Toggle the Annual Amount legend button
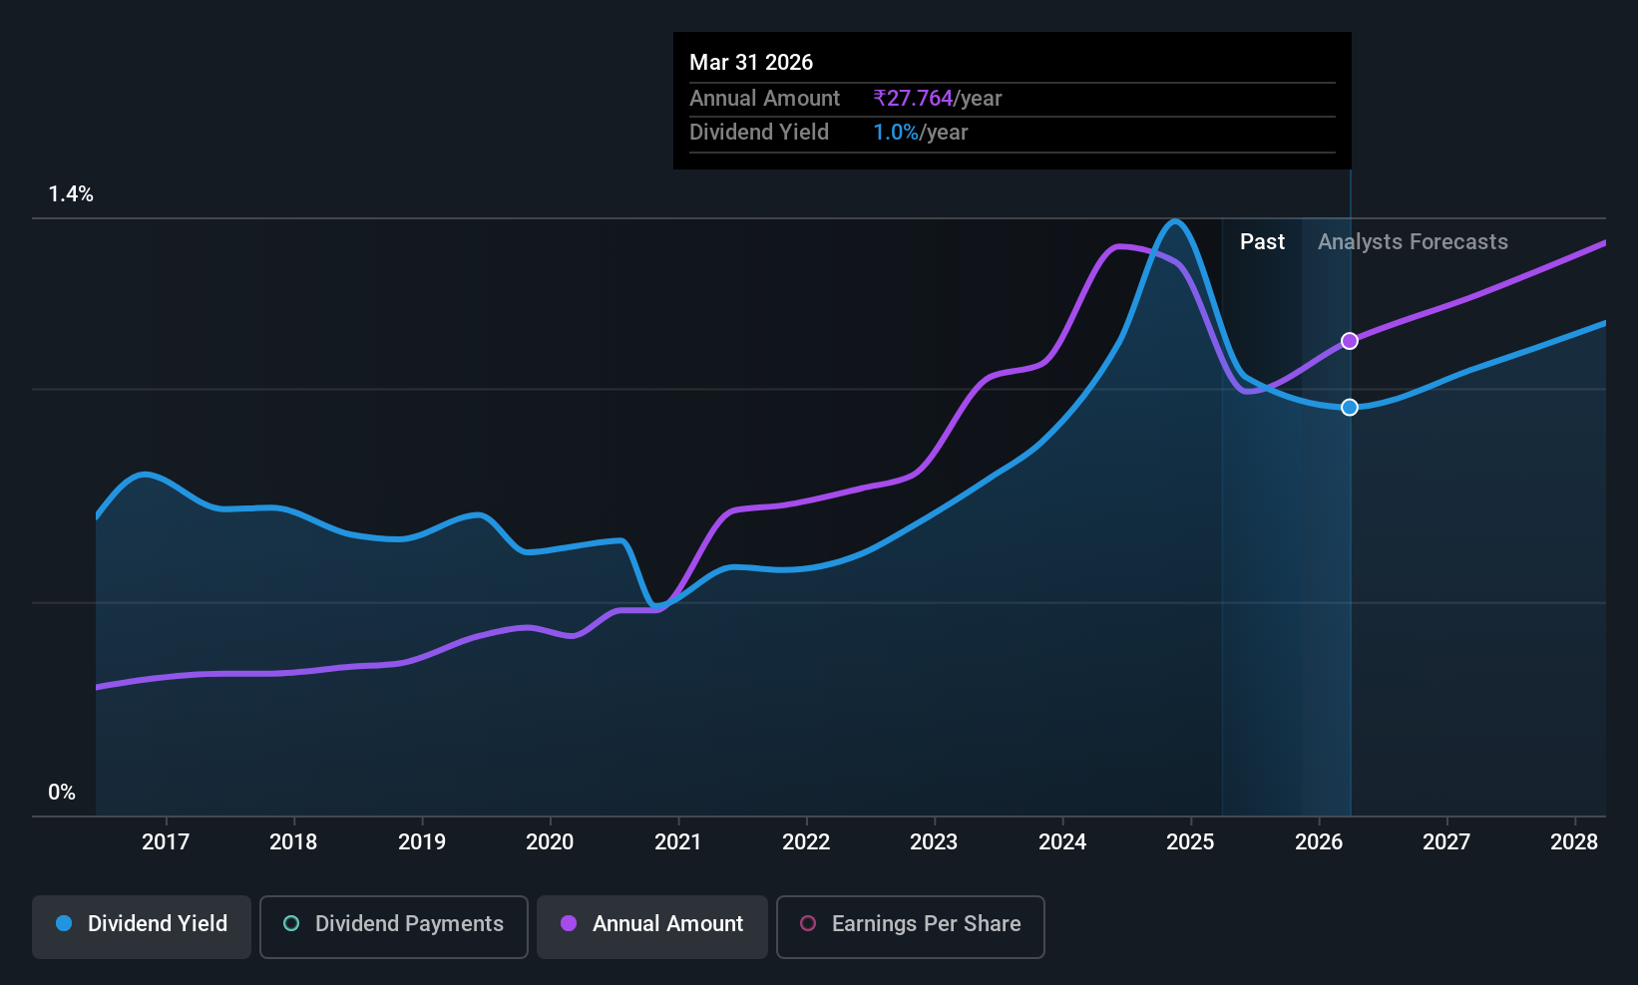The width and height of the screenshot is (1638, 985). [x=651, y=926]
